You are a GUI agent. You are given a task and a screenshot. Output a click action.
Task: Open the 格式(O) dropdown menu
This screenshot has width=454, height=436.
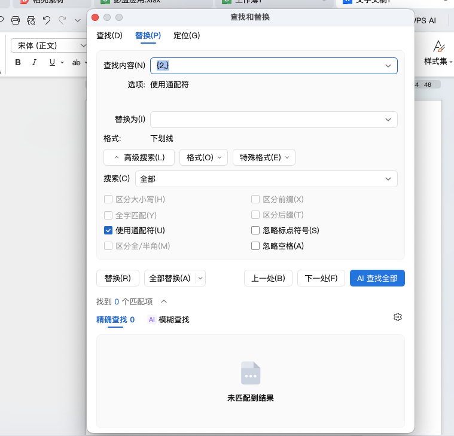pos(203,157)
